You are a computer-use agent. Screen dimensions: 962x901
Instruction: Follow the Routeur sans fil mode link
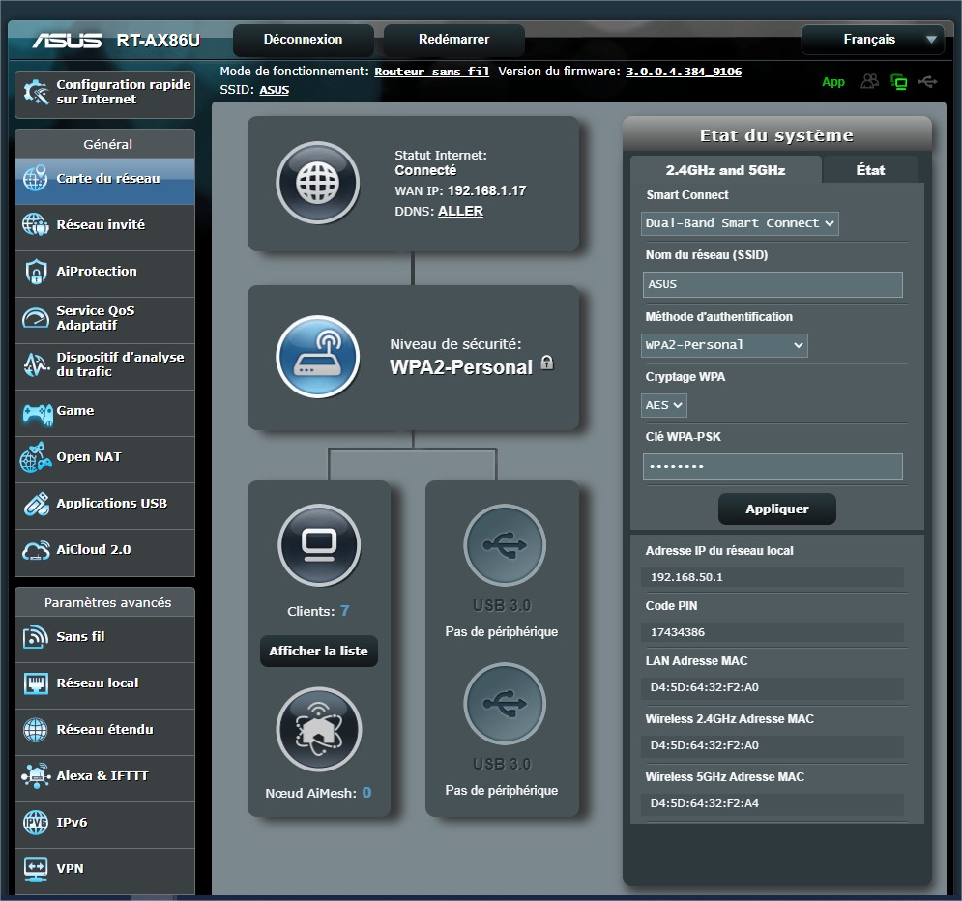pos(432,72)
